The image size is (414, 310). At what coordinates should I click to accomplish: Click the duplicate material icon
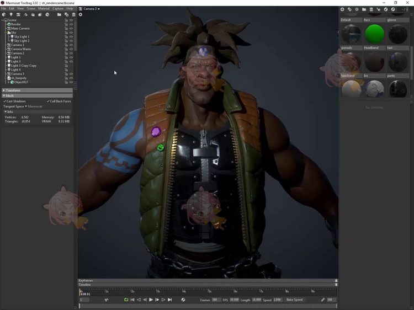click(x=349, y=9)
